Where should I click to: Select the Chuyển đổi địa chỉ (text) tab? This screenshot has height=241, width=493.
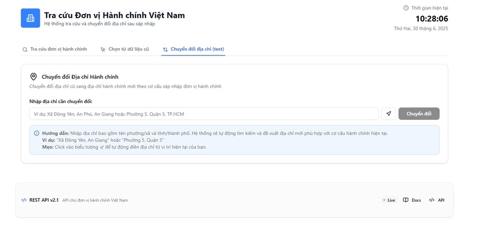pos(197,49)
